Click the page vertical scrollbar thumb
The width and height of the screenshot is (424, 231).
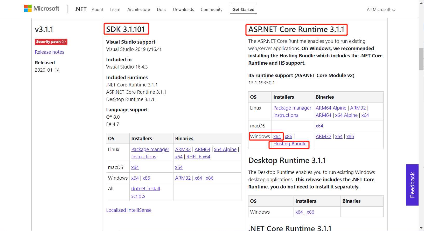tap(421, 59)
